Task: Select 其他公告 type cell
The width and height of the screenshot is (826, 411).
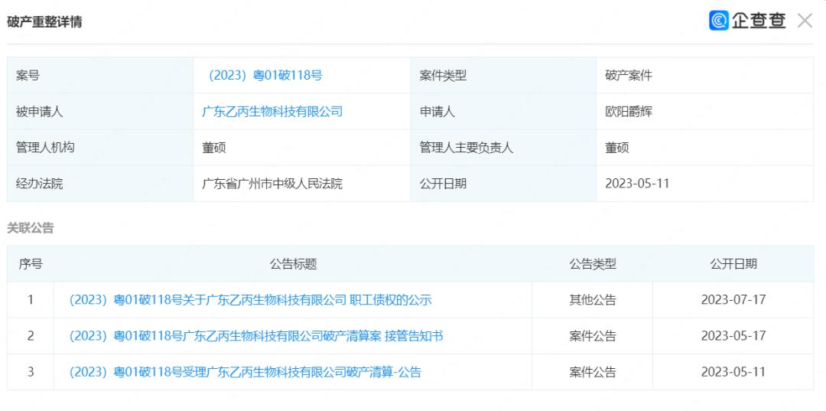Action: point(593,300)
